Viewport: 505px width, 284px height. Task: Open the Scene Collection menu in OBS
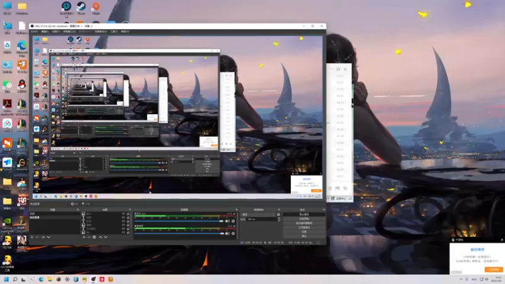click(101, 32)
